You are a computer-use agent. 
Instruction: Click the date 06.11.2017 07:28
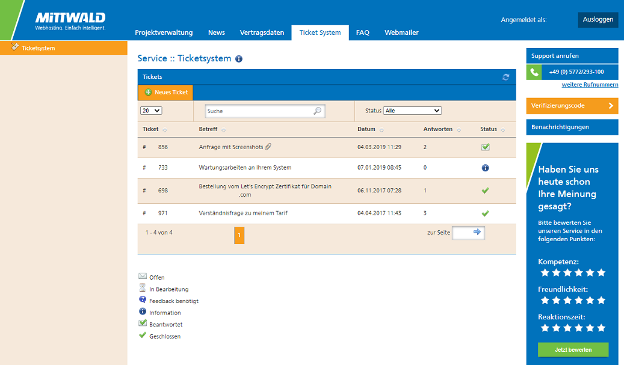click(379, 191)
